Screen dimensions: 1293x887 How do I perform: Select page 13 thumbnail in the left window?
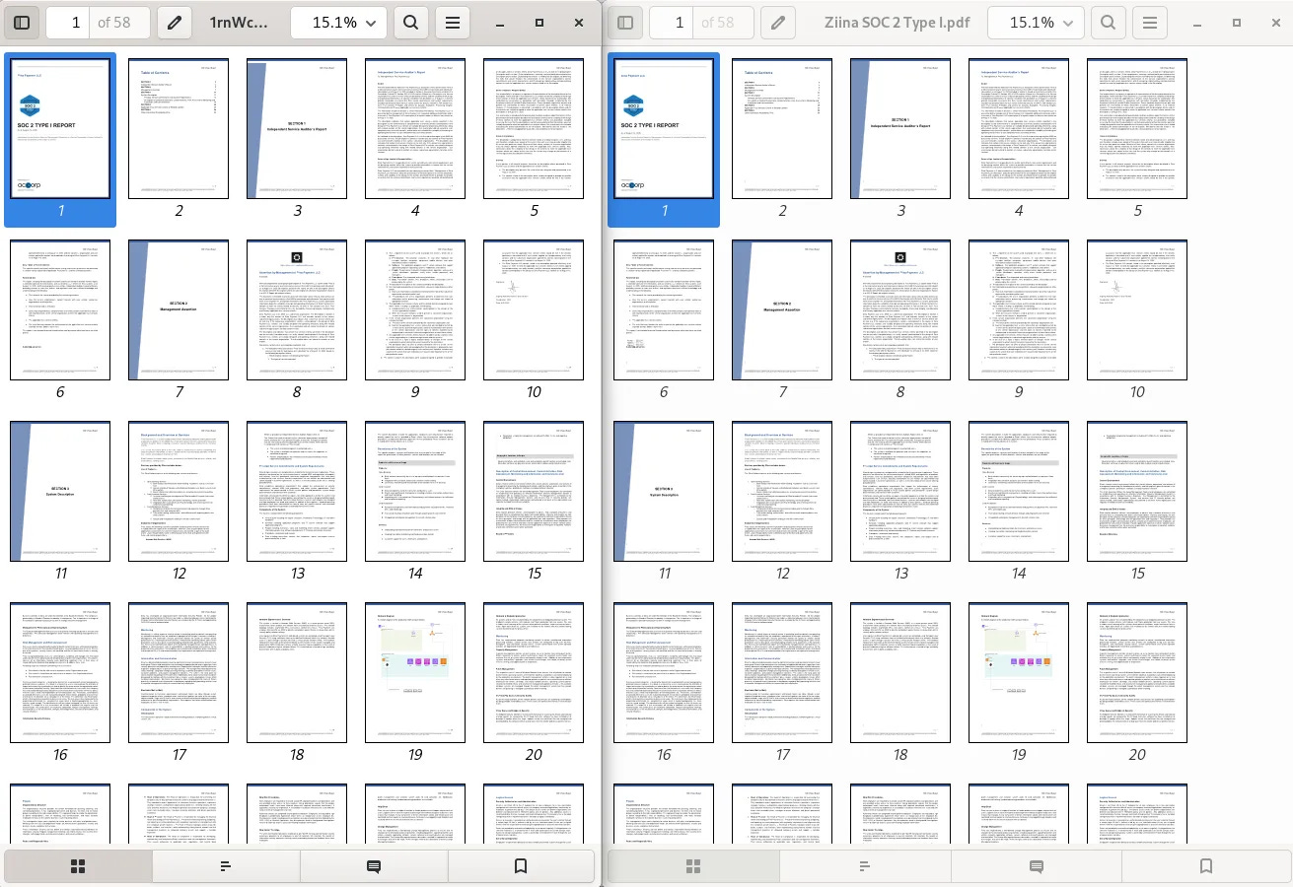(297, 492)
